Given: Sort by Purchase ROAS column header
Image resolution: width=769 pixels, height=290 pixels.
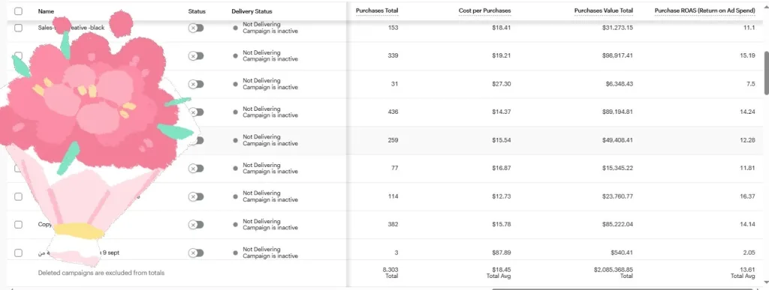Looking at the screenshot, I should coord(704,10).
